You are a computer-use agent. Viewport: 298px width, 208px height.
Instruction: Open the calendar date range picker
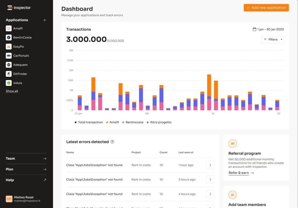tap(268, 29)
